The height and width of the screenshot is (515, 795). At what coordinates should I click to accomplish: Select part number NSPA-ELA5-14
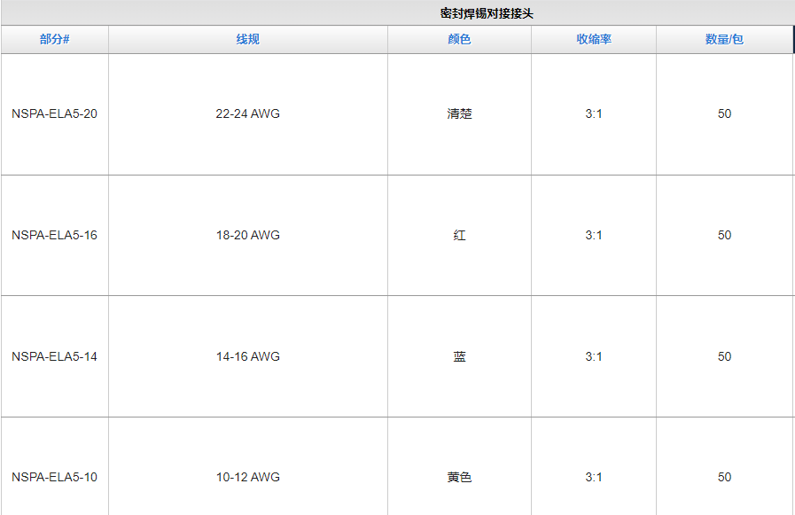click(x=54, y=356)
